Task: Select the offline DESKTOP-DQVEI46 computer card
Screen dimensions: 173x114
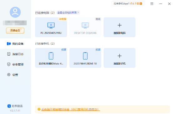Action: click(x=85, y=27)
